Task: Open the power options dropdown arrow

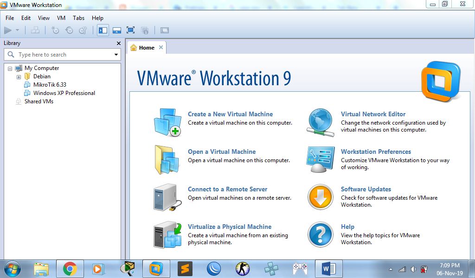Action: pos(17,30)
